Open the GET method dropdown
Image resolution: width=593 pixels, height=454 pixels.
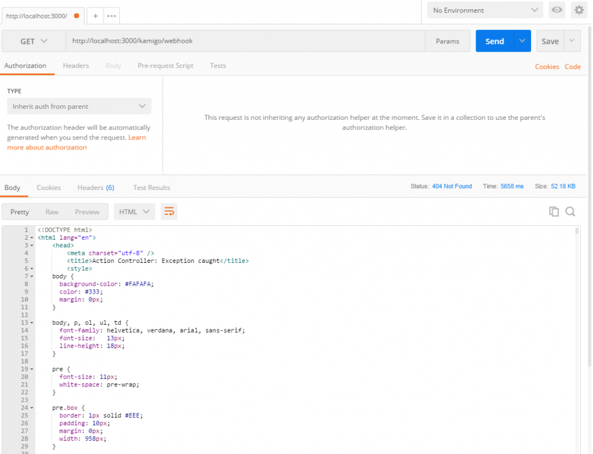(34, 41)
